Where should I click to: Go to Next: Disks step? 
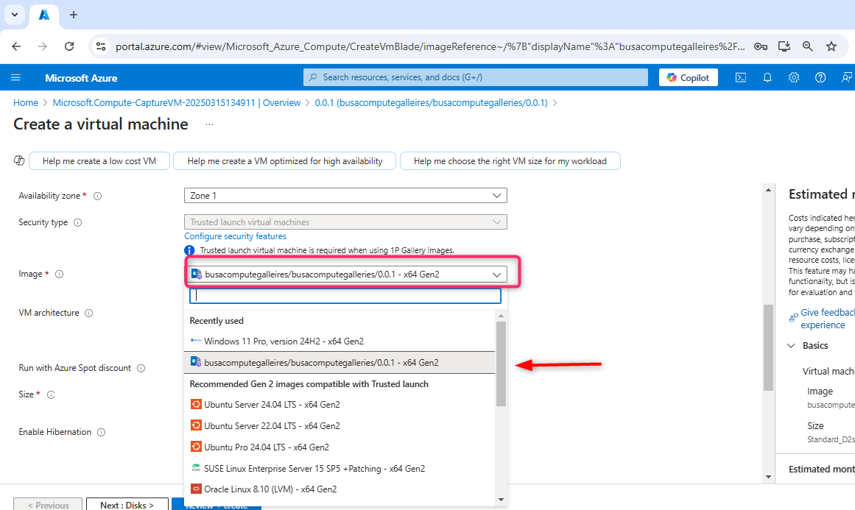point(127,505)
